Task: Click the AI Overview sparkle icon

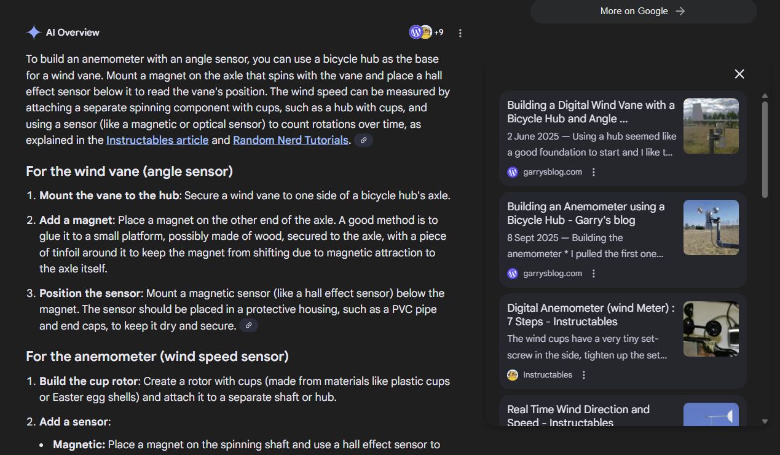Action: coord(33,33)
